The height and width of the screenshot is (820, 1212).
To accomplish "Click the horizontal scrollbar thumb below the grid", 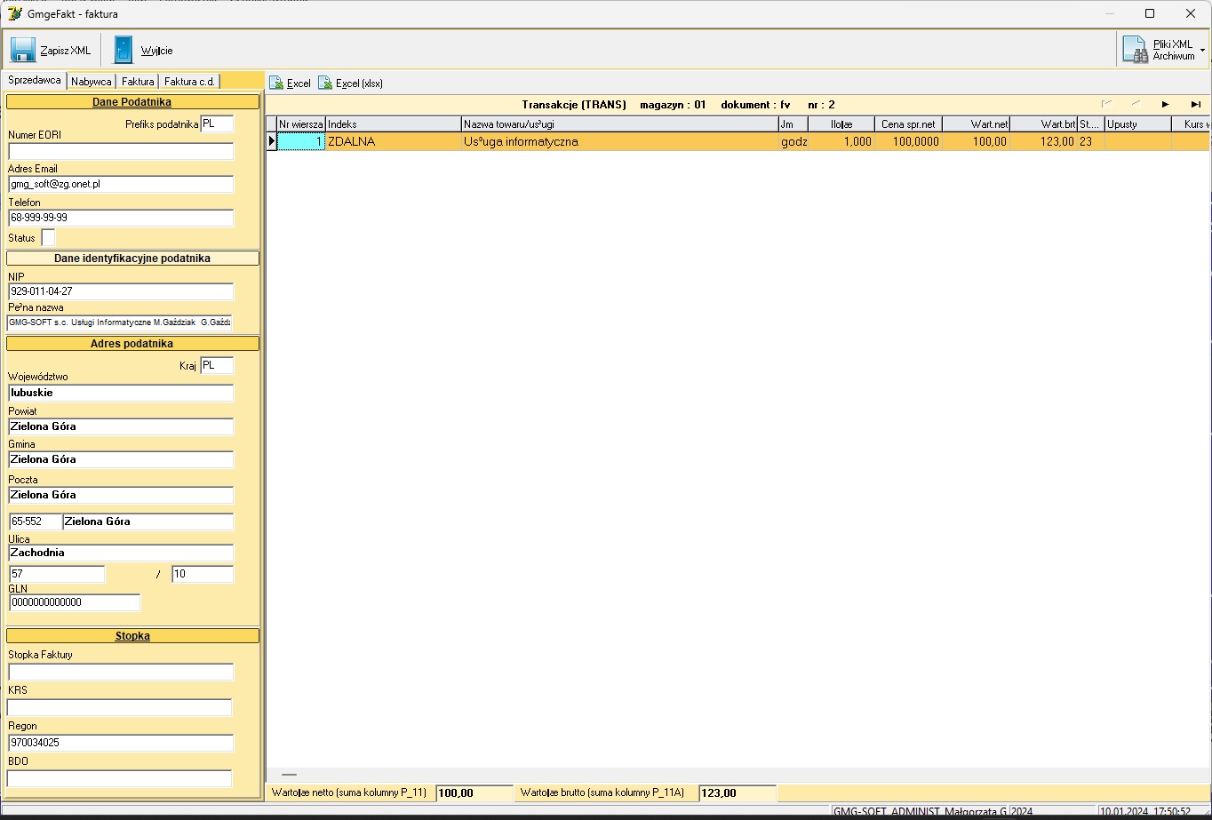I will (289, 776).
